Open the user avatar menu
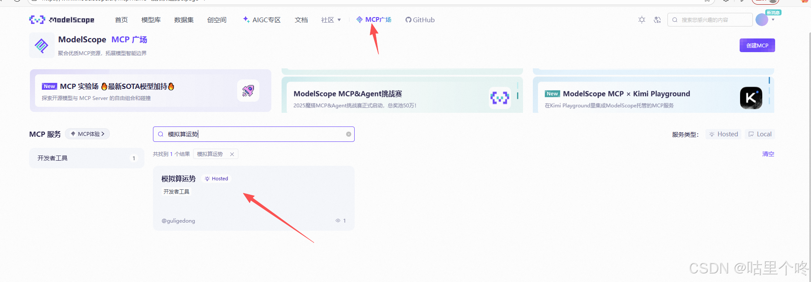Viewport: 811px width, 282px height. [x=762, y=20]
